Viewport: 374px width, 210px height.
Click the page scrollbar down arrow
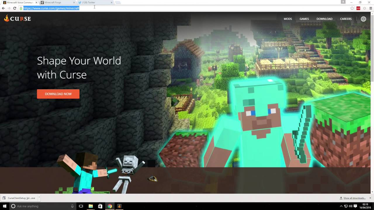(x=372, y=192)
